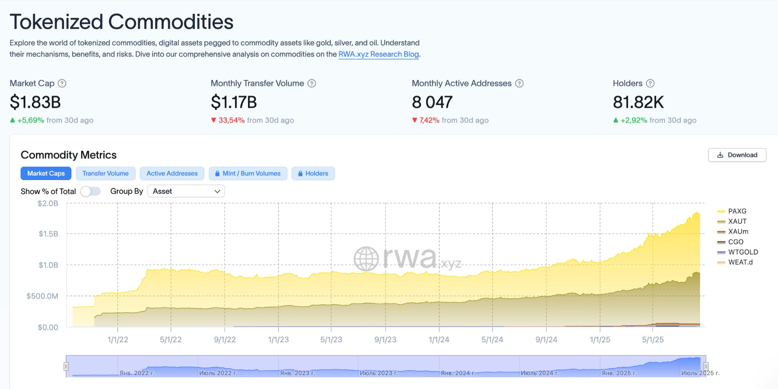The width and height of the screenshot is (778, 389).
Task: Click the lock icon on Holders tab
Action: (x=300, y=173)
